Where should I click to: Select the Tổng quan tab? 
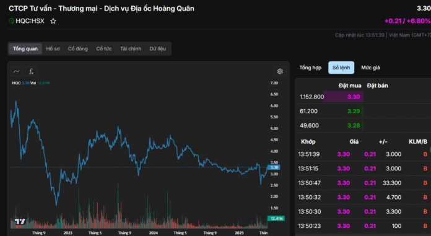25,49
